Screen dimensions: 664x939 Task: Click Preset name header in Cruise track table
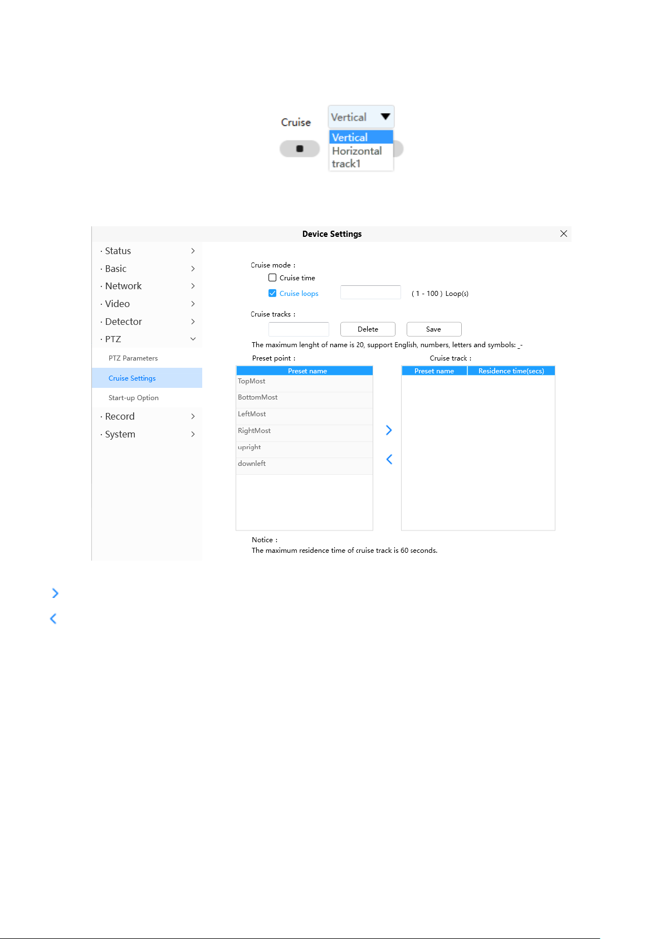point(434,371)
